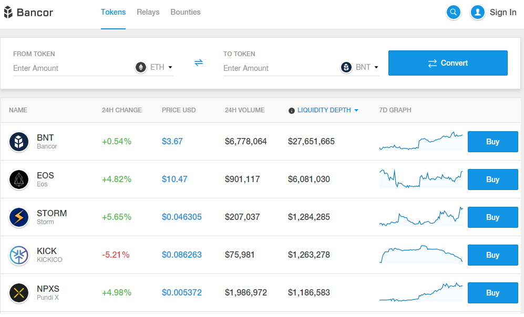The width and height of the screenshot is (524, 317).
Task: Sort by Price USD column header
Action: click(x=179, y=110)
